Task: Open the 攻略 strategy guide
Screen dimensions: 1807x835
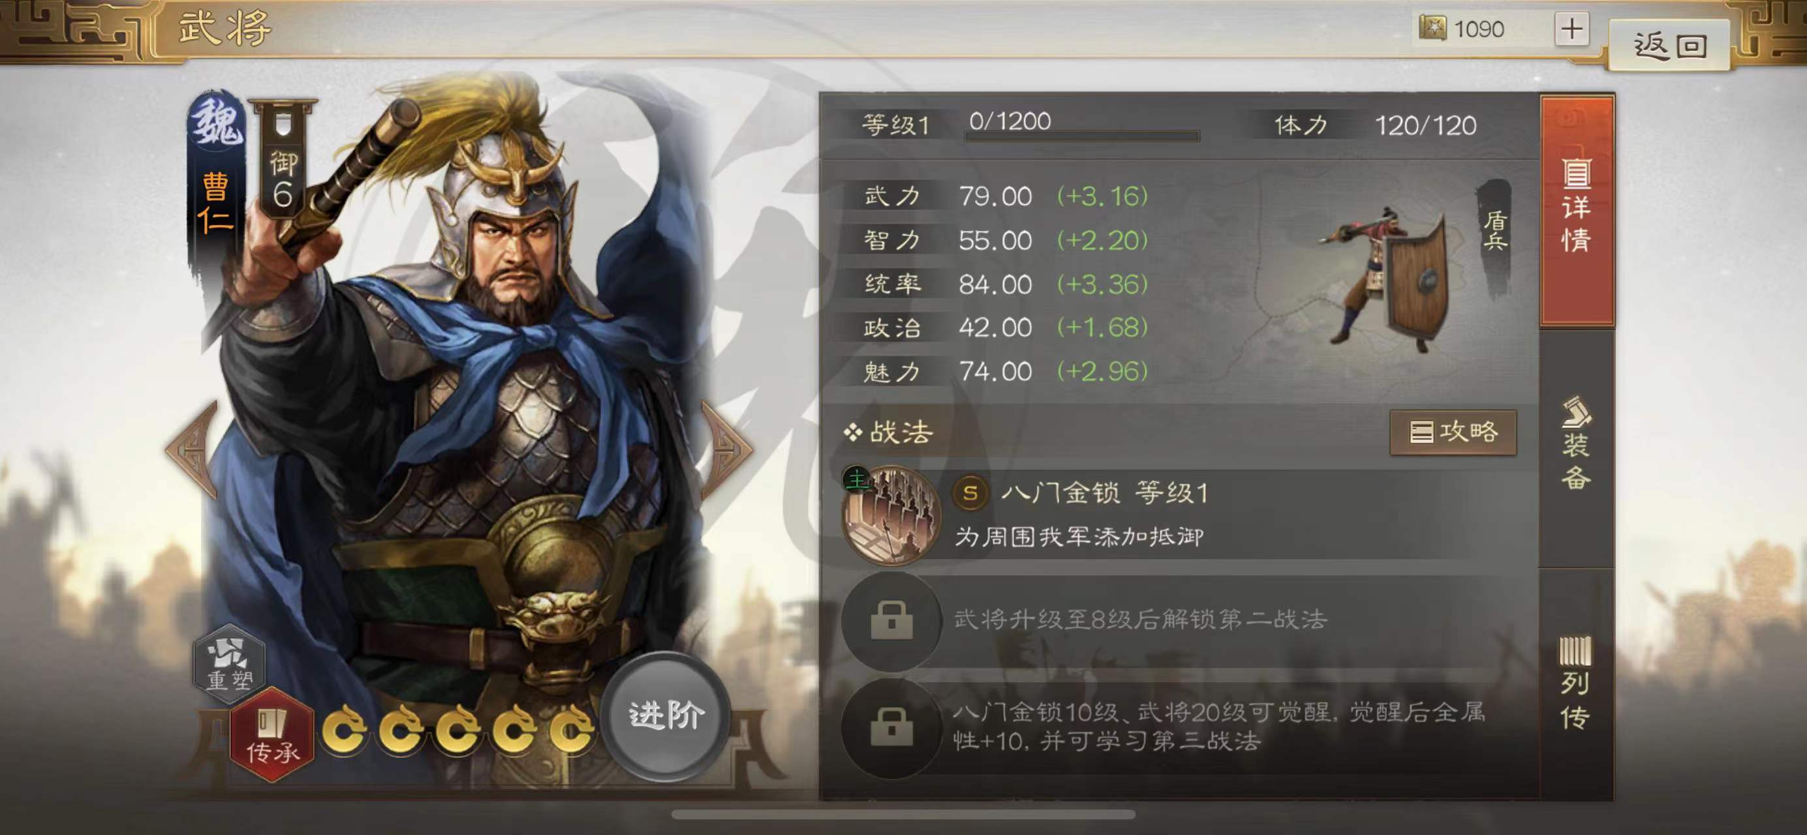Action: click(1453, 432)
